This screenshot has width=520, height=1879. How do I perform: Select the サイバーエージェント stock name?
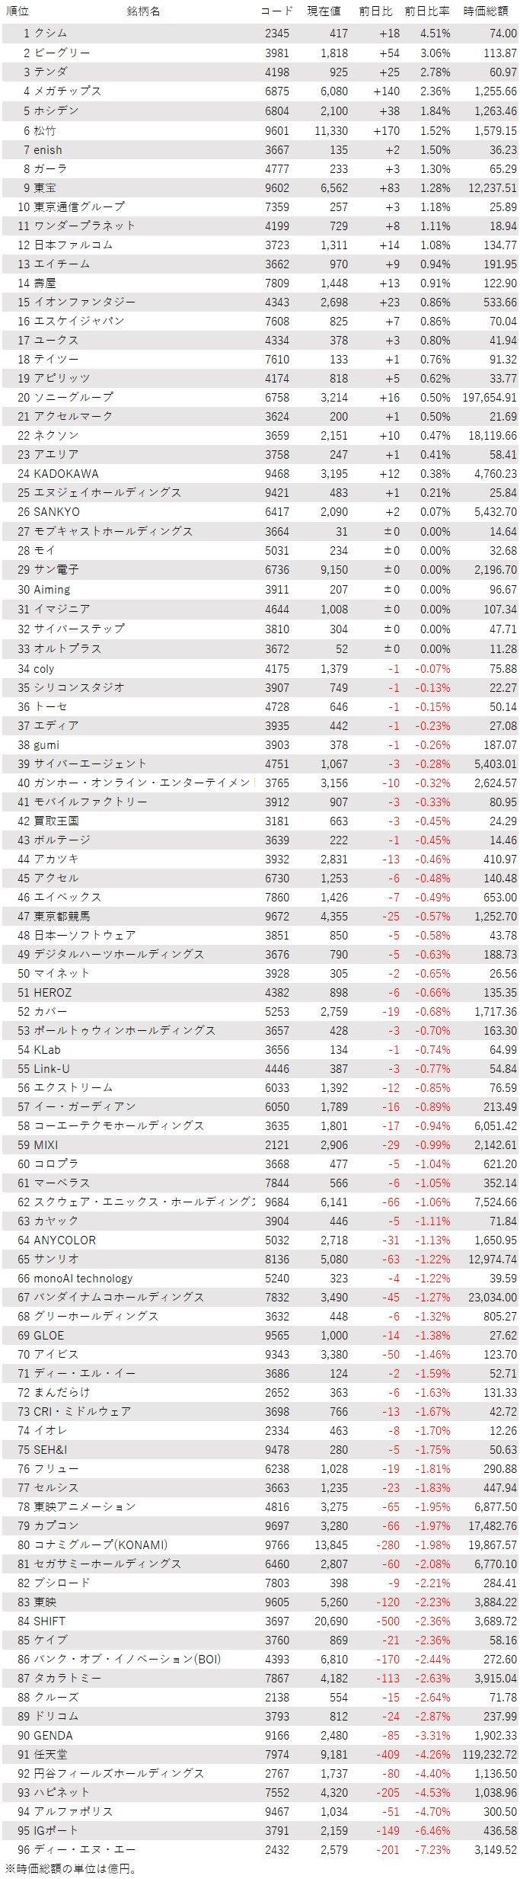click(91, 763)
